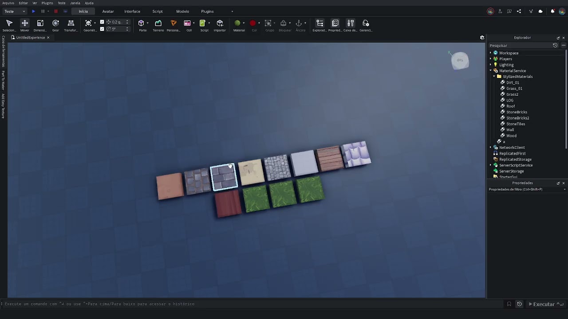Click the green Material sphere

237,23
